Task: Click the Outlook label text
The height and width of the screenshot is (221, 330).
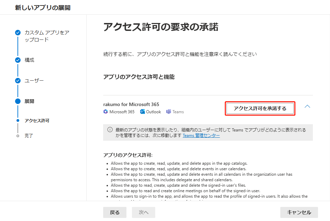Action: [x=154, y=112]
